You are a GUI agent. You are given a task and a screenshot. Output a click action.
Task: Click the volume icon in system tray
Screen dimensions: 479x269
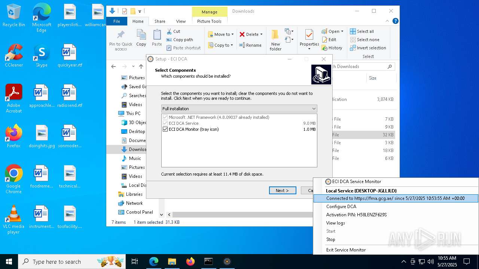[431, 262]
